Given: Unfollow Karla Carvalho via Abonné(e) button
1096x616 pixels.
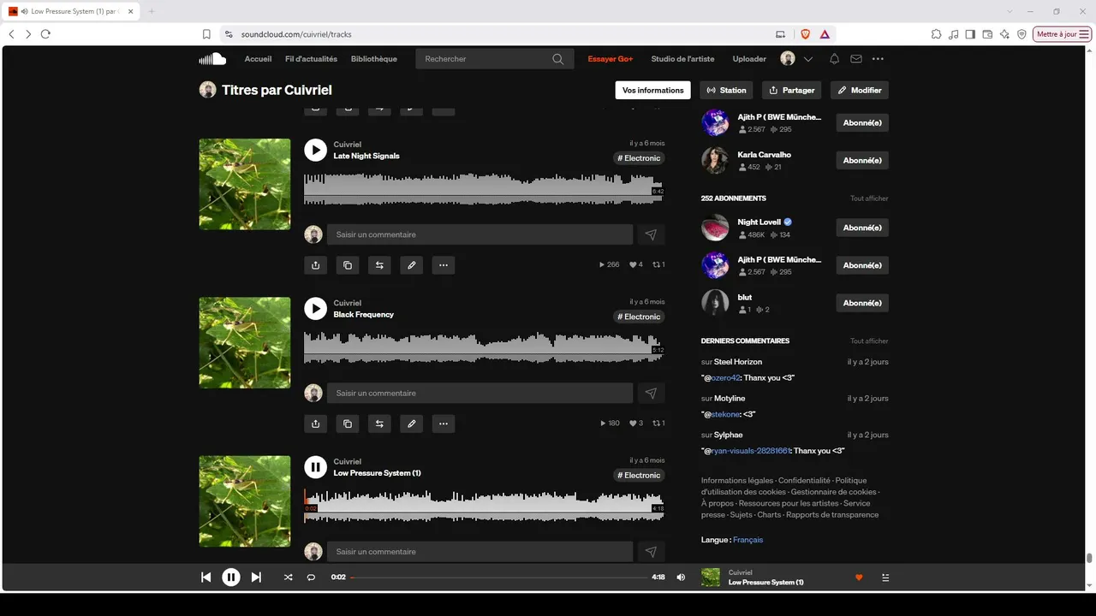Looking at the screenshot, I should click(862, 160).
